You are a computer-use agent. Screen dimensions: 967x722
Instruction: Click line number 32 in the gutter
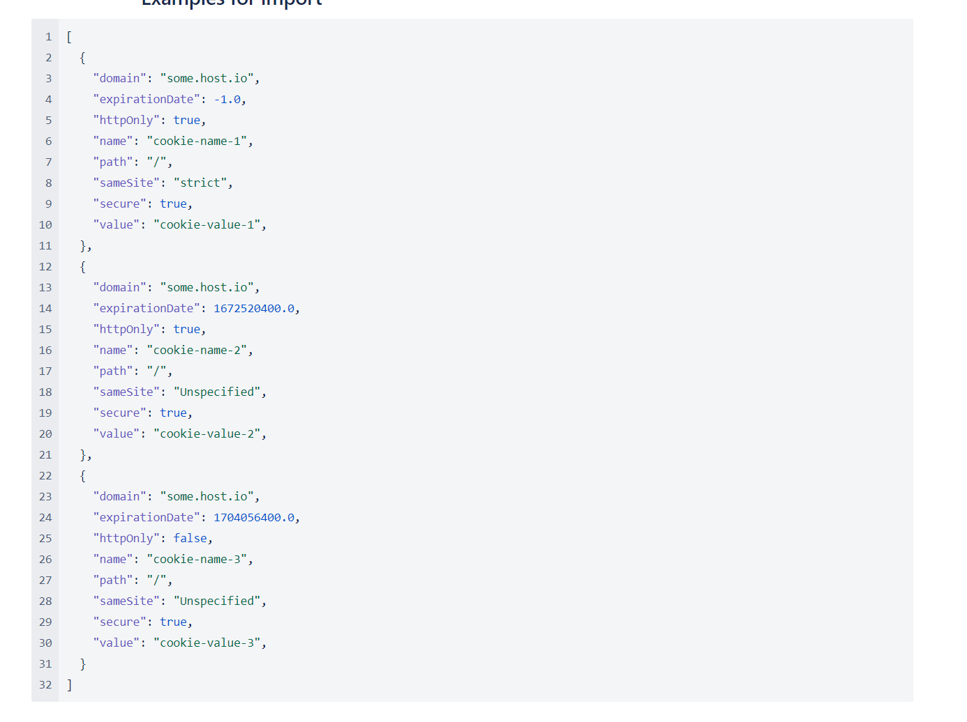click(x=45, y=685)
